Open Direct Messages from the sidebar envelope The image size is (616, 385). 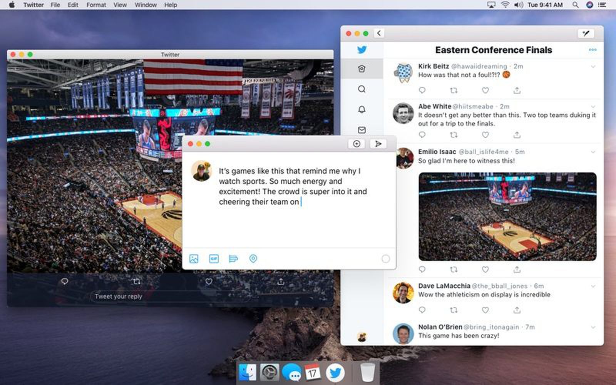[361, 130]
